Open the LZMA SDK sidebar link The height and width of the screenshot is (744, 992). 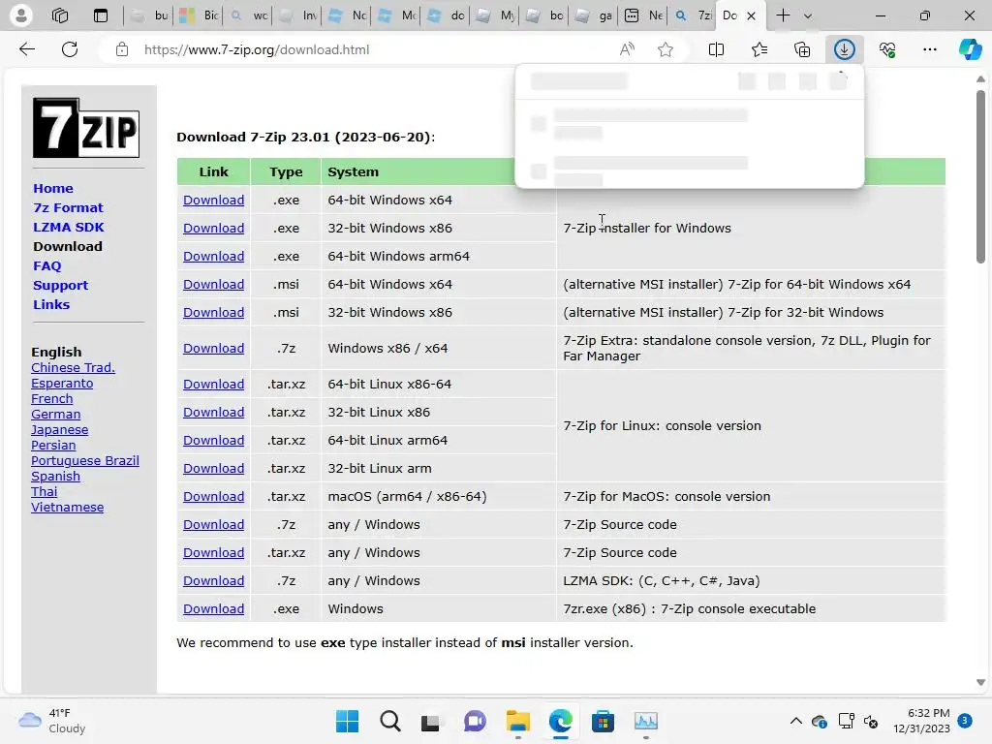tap(69, 227)
